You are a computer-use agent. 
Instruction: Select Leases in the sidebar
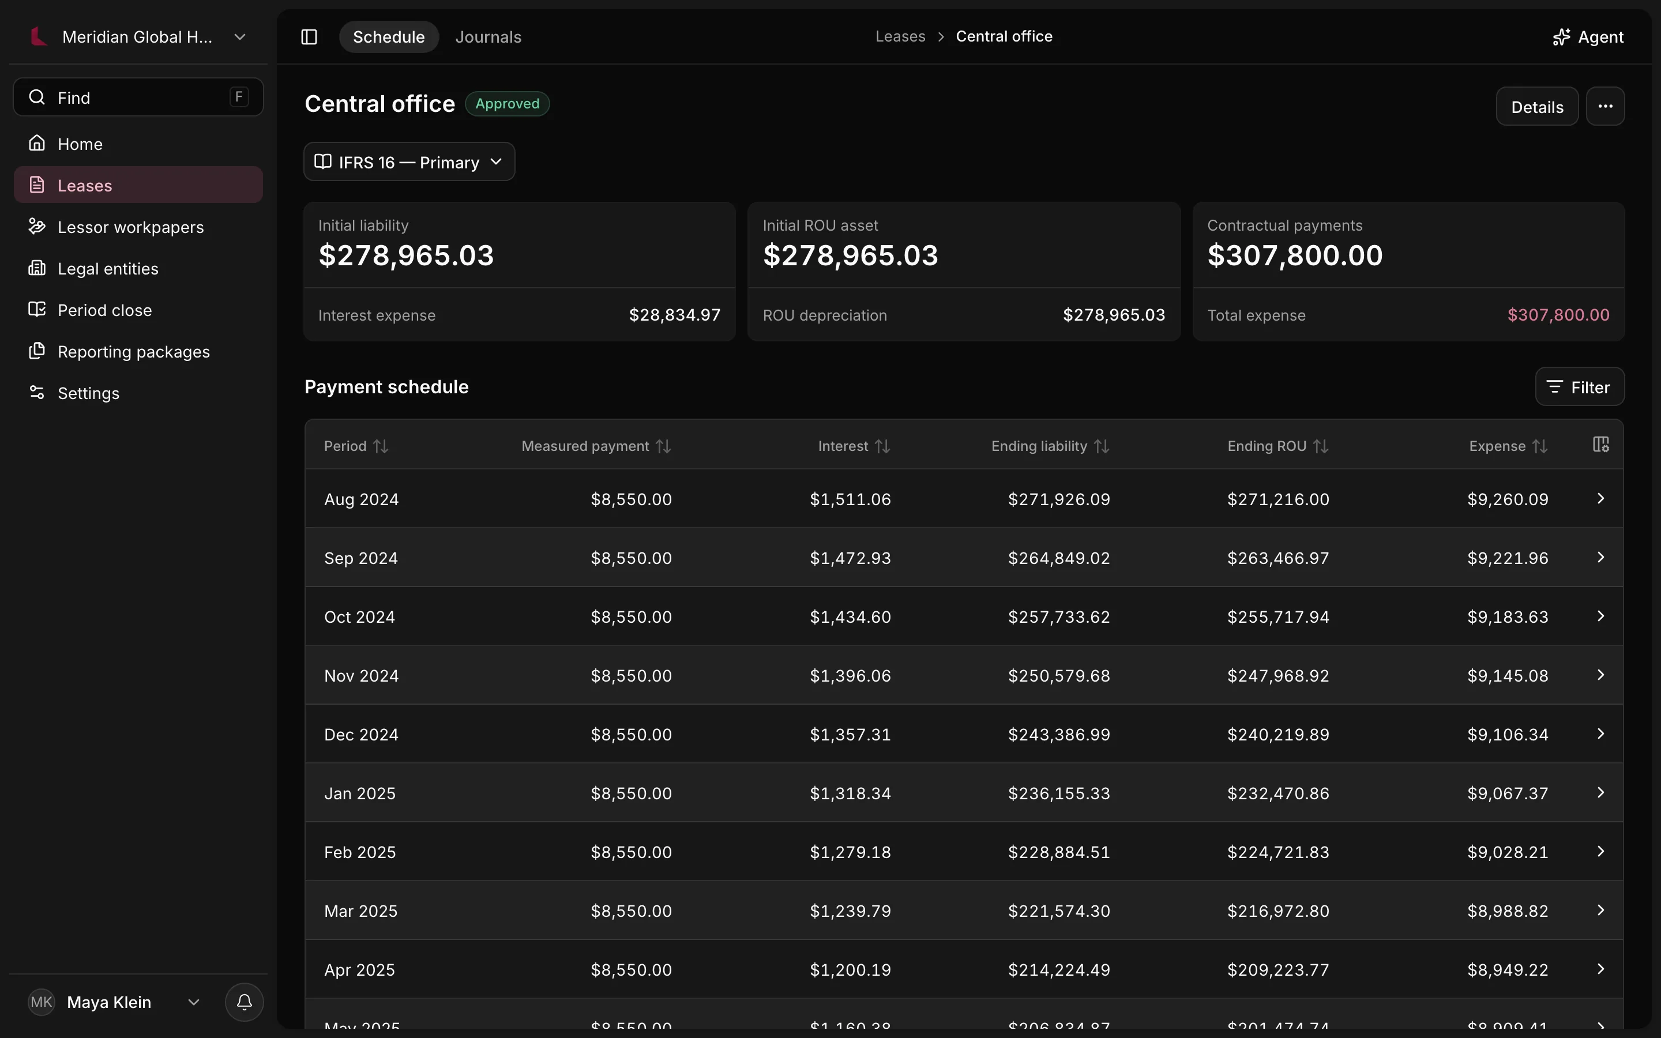138,185
